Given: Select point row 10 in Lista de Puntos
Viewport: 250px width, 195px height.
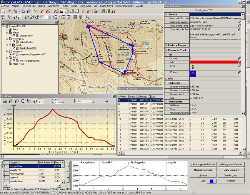Looking at the screenshot, I should pyautogui.click(x=180, y=119).
